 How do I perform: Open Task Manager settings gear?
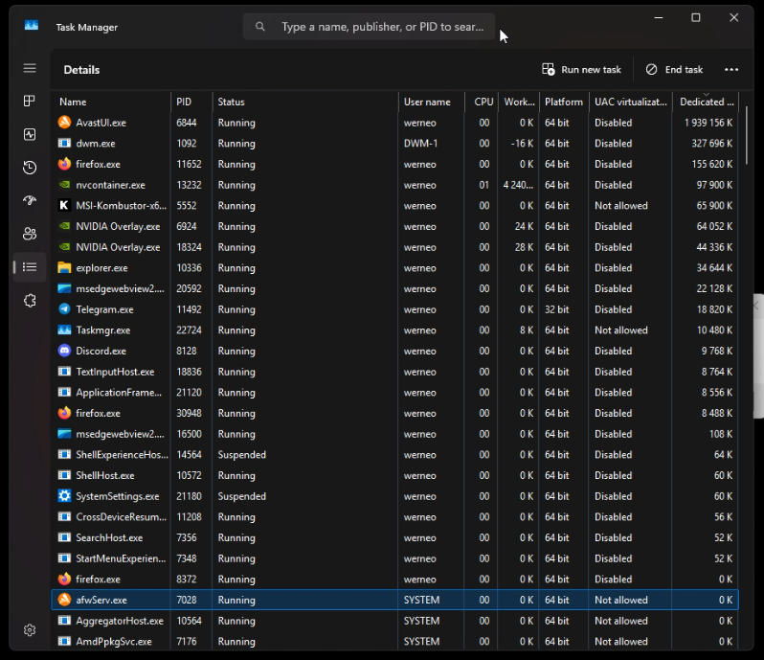coord(30,629)
